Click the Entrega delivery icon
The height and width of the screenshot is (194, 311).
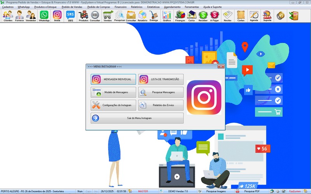tap(154, 16)
